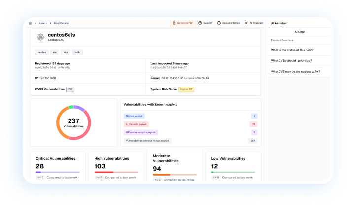Click the Documentation info icon
This screenshot has height=205, width=349.
click(219, 23)
